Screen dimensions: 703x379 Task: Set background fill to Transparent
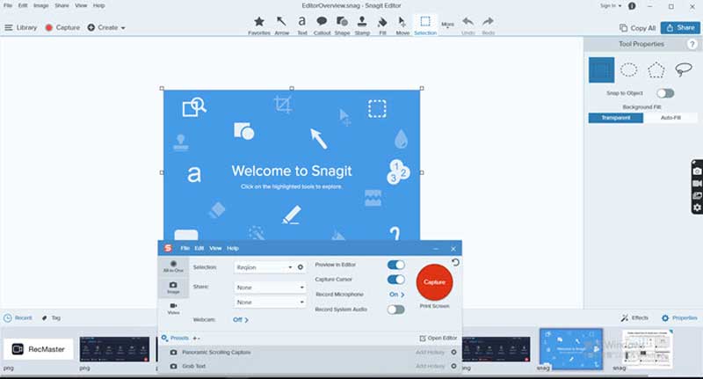coord(615,118)
